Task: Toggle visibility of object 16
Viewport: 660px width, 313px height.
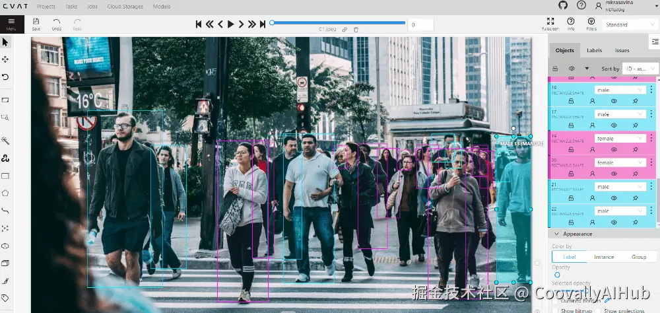Action: click(614, 101)
